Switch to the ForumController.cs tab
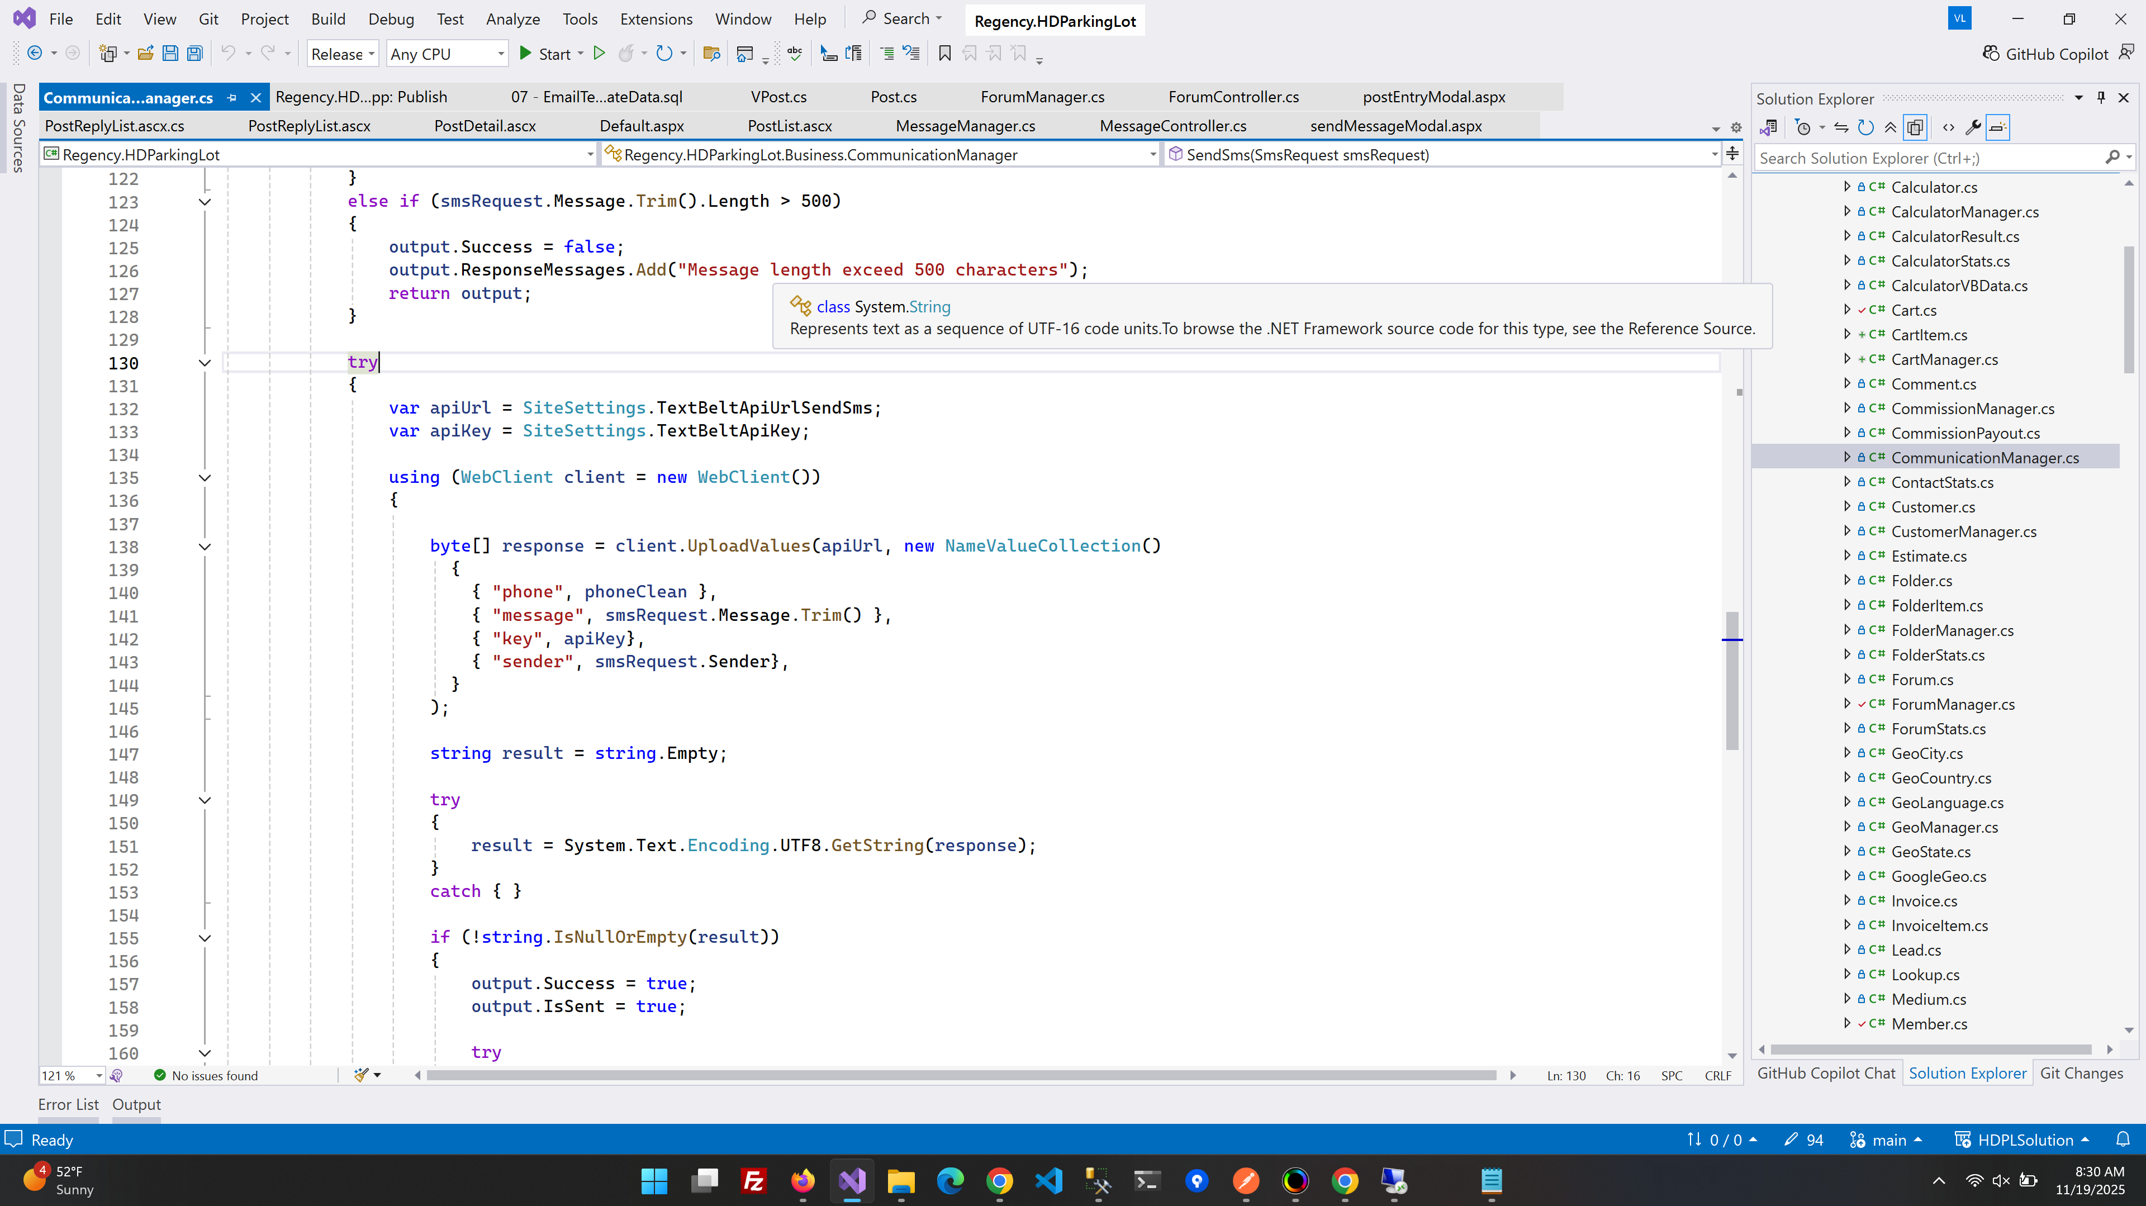Image resolution: width=2146 pixels, height=1206 pixels. pos(1233,97)
